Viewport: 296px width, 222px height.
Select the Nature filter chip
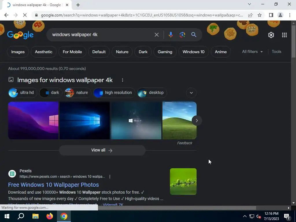coord(122,52)
